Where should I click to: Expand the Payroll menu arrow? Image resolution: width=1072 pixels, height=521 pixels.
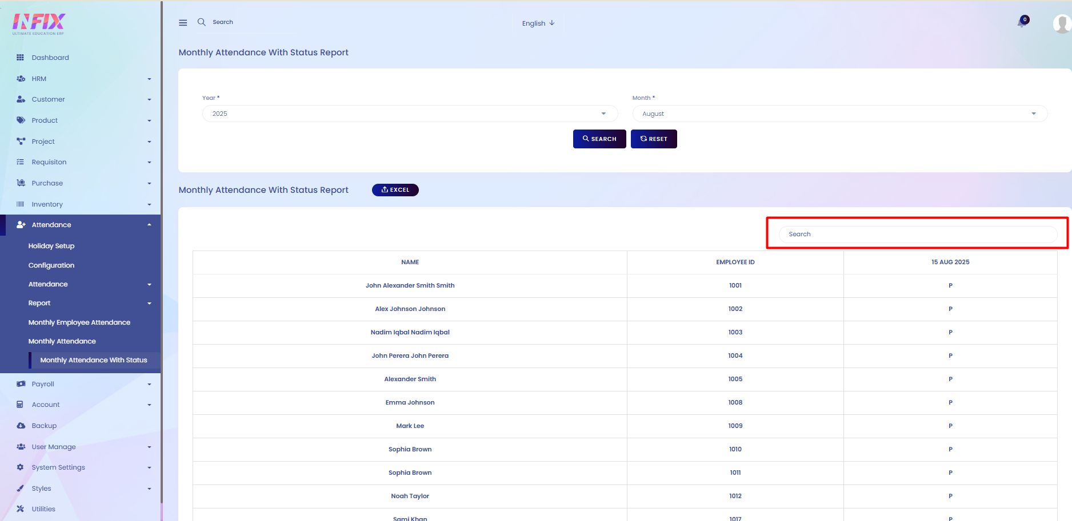[149, 385]
